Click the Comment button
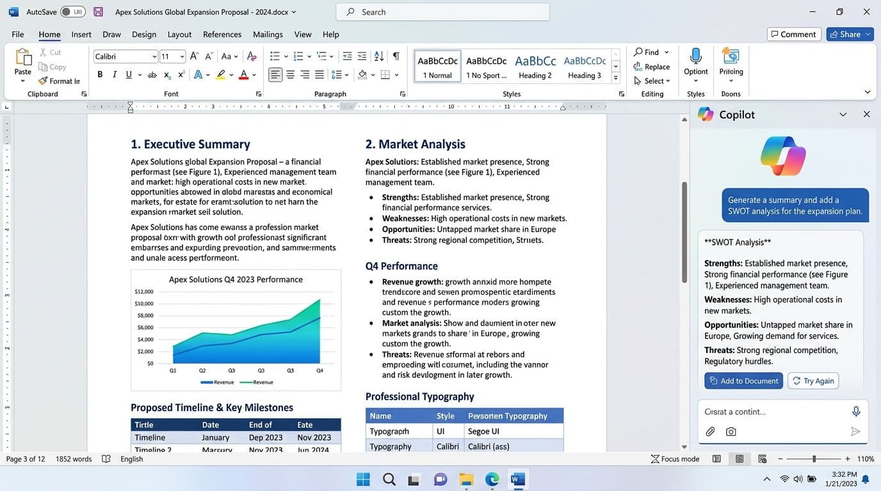 (x=794, y=35)
